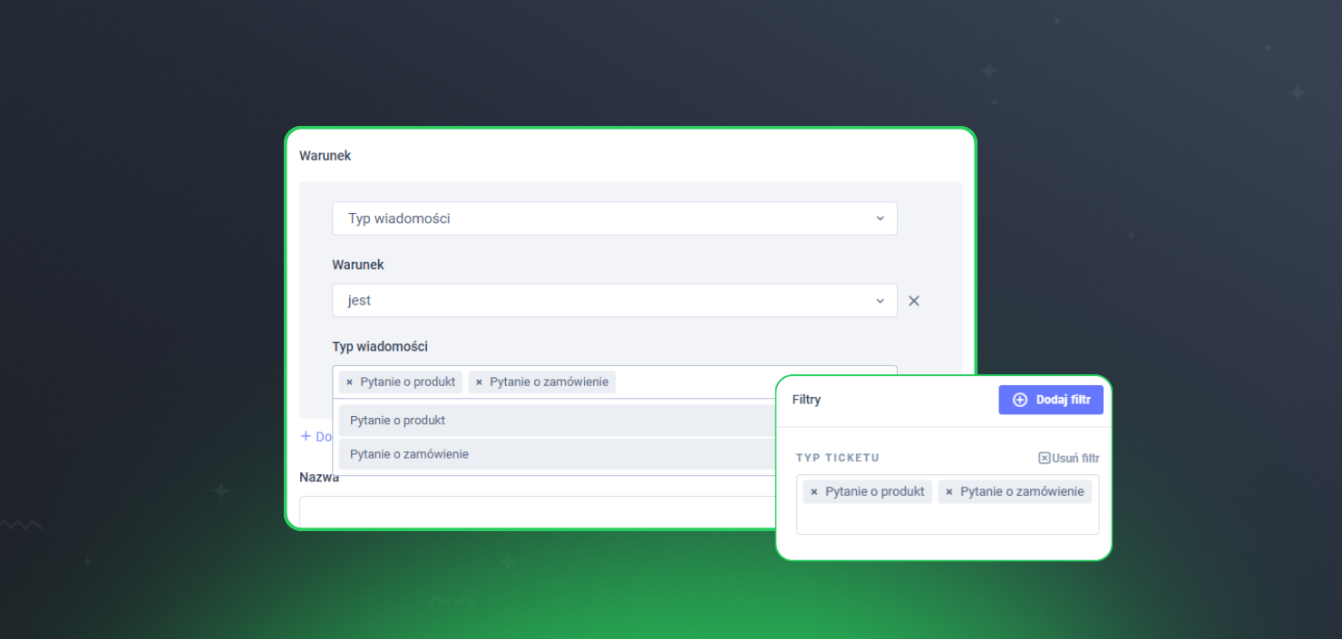
Task: Focus the 'Nazwa' text input
Action: [x=535, y=511]
